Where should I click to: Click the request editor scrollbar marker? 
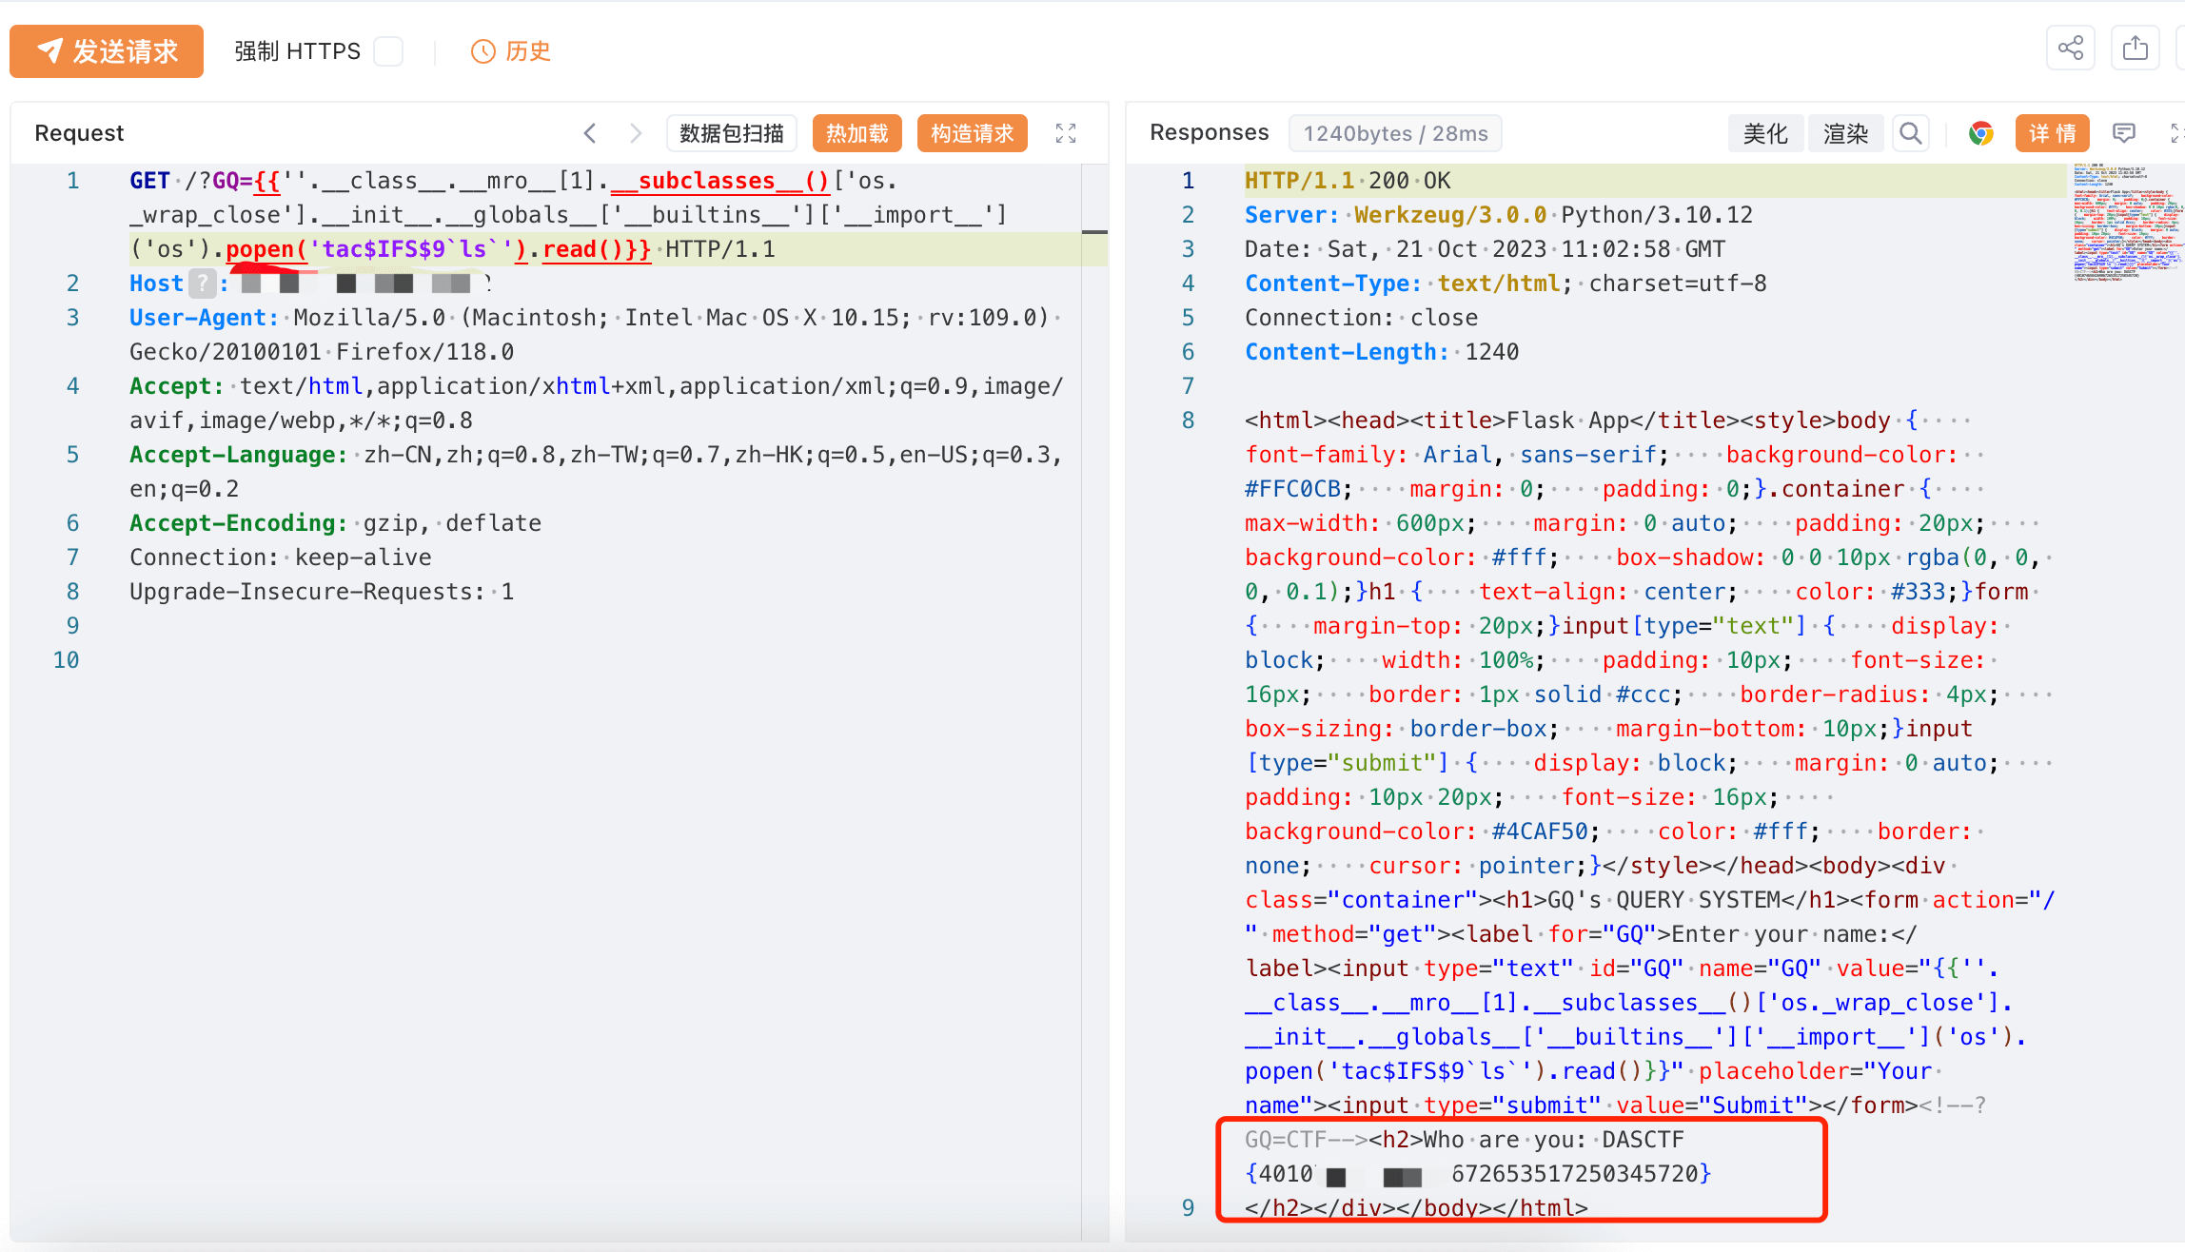[1094, 231]
